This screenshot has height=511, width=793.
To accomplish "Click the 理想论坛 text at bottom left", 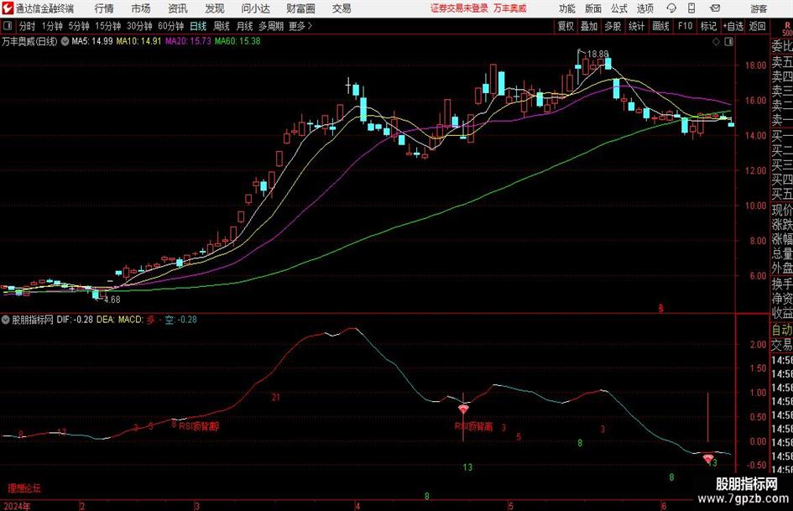I will tap(24, 488).
